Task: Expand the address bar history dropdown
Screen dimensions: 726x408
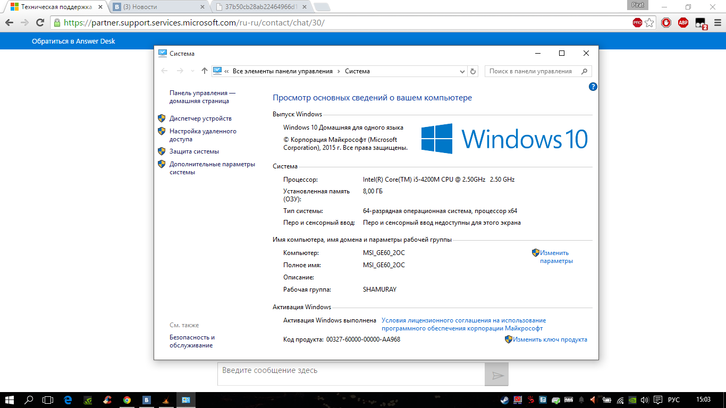Action: 462,71
